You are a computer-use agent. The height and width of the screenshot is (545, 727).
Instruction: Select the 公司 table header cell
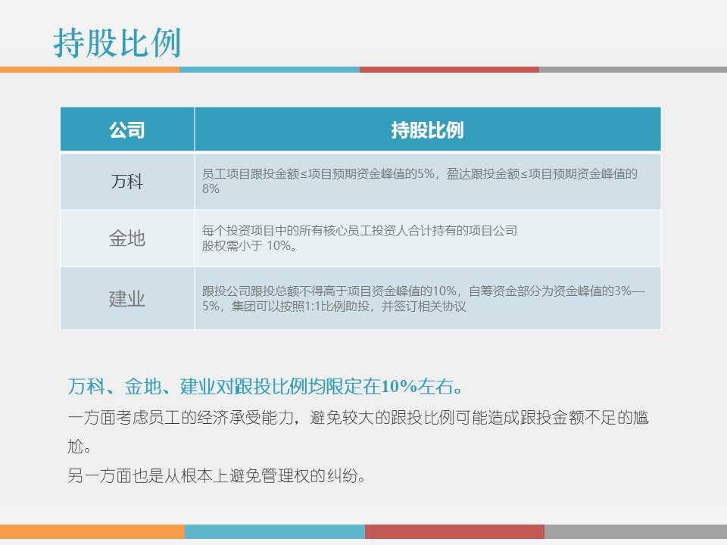pyautogui.click(x=126, y=129)
